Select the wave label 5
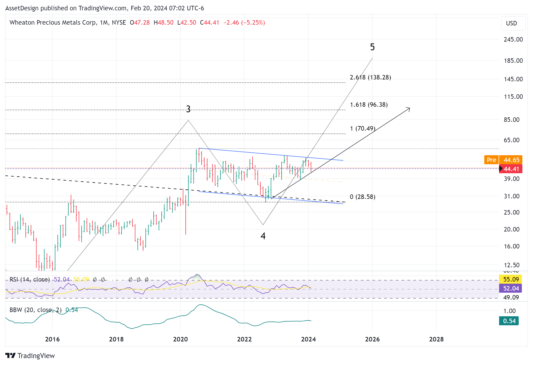 click(x=372, y=47)
